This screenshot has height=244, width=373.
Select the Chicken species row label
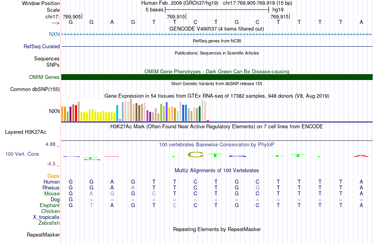point(50,211)
